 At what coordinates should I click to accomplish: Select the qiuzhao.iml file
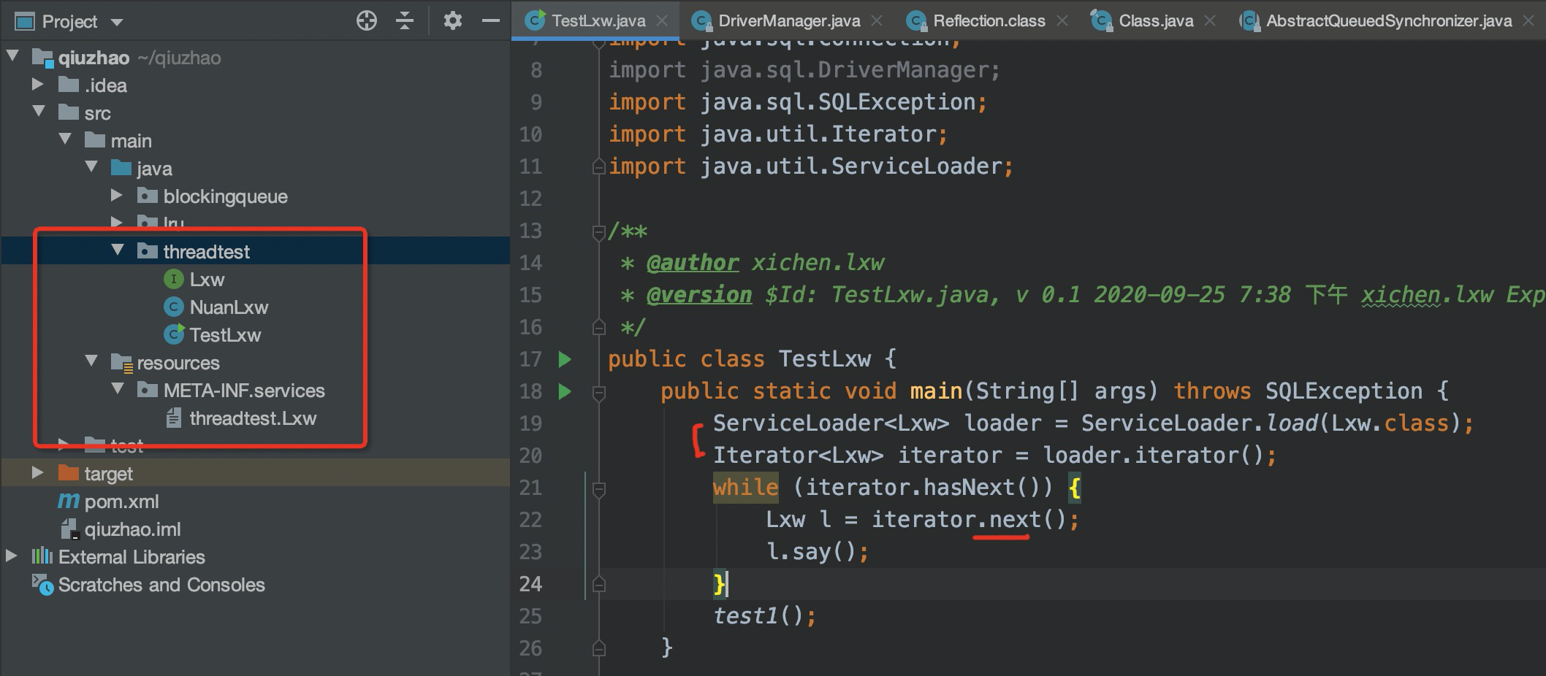coord(132,529)
